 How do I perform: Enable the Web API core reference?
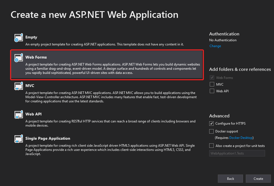[x=211, y=91]
